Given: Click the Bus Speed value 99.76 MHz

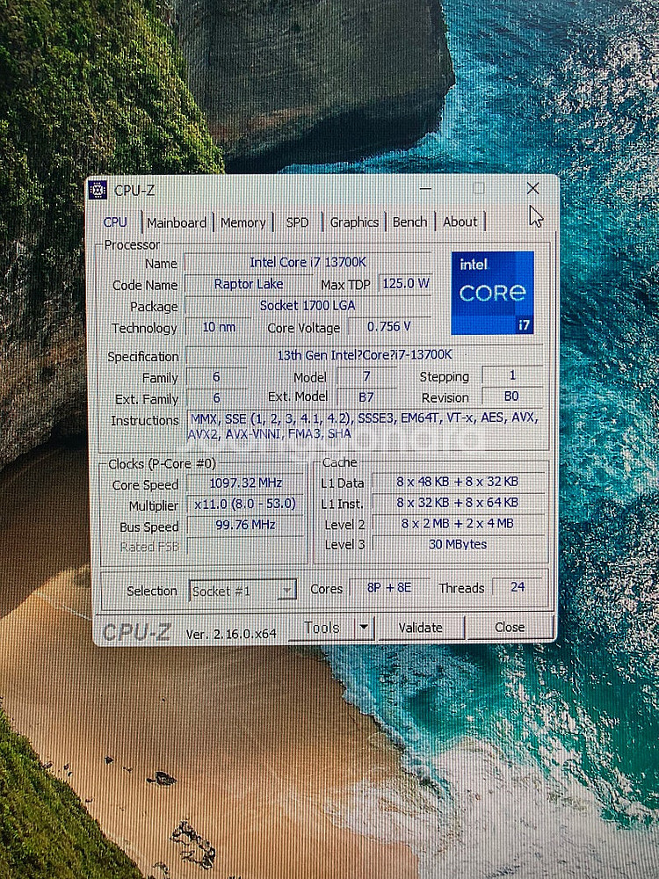Looking at the screenshot, I should (245, 525).
